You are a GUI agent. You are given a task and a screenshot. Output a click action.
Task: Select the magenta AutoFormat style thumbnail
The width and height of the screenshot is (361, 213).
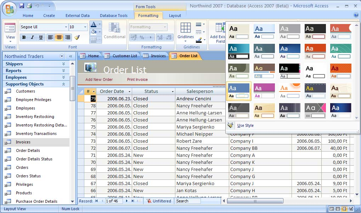point(264,91)
